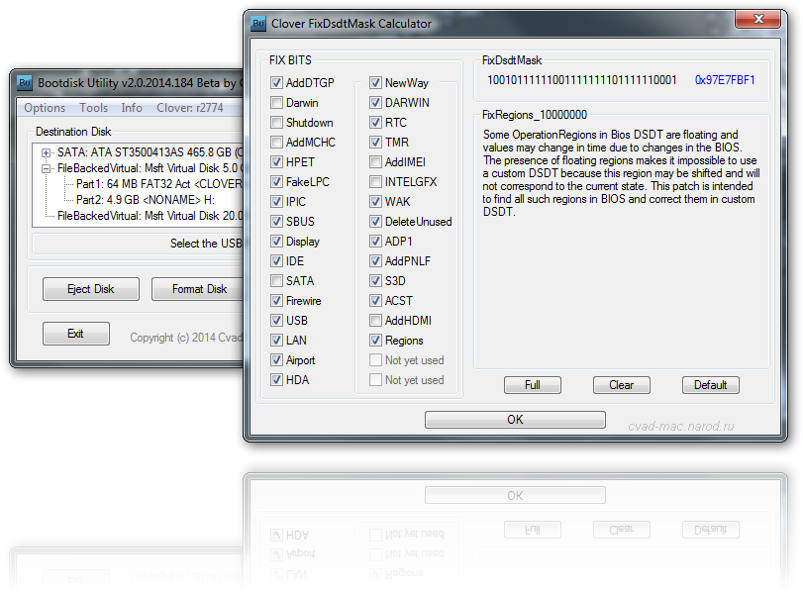This screenshot has width=803, height=594.
Task: Toggle the S3D checkbox
Action: click(x=375, y=280)
